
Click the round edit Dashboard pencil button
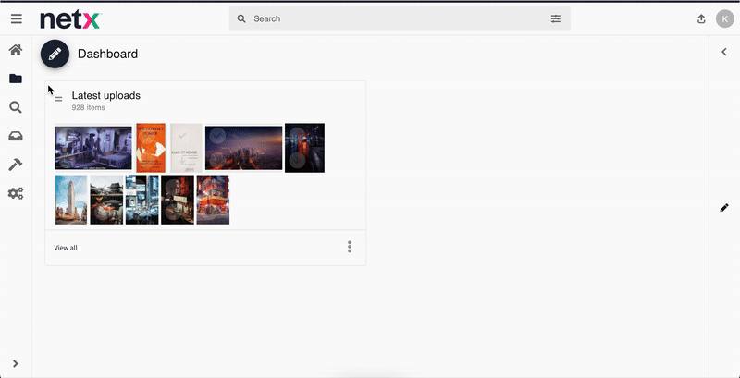click(55, 54)
